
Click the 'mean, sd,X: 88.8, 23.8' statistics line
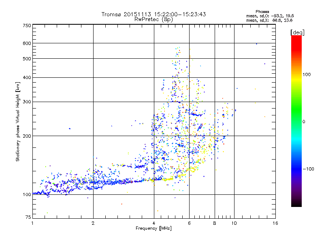point(269,20)
